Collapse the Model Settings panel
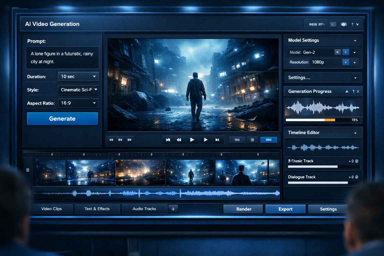Image resolution: width=384 pixels, height=256 pixels. tap(355, 41)
